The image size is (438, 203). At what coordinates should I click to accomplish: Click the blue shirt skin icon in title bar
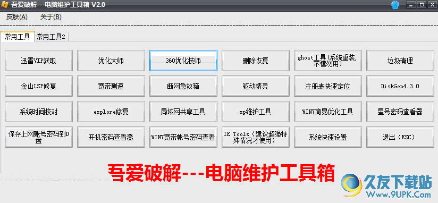(395, 5)
